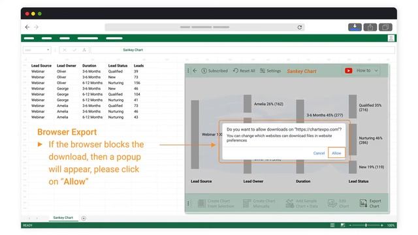
Task: Click cancel X icon in formula bar
Action: [65, 50]
